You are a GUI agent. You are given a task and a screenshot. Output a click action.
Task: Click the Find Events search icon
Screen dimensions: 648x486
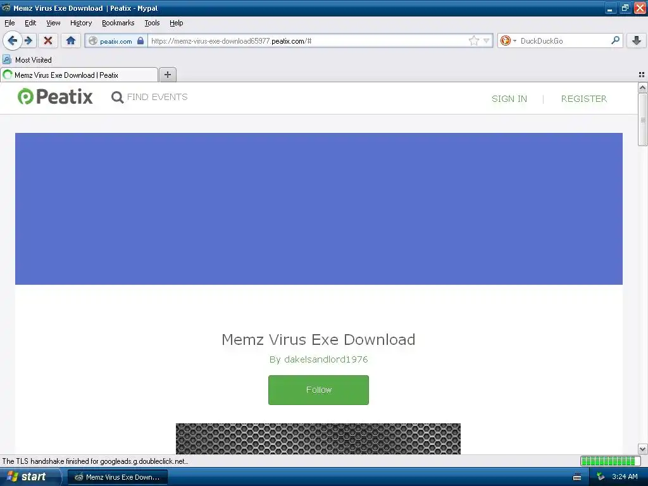point(117,97)
